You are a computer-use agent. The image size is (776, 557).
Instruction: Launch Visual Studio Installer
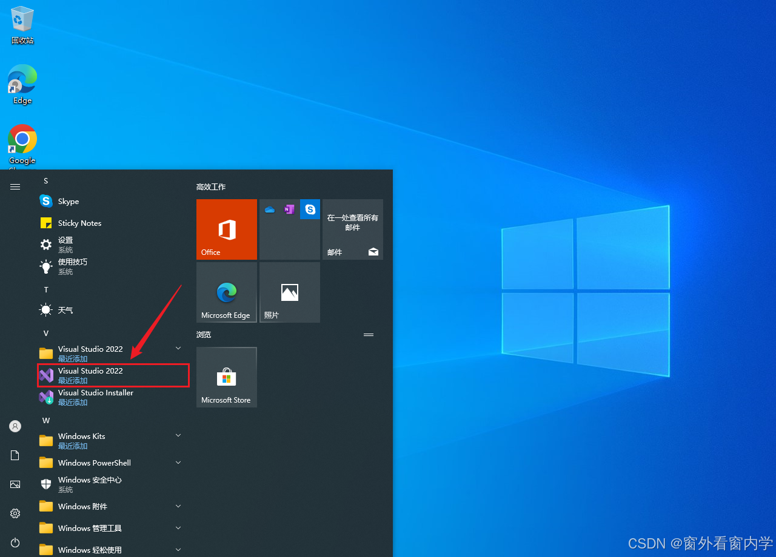(x=110, y=397)
